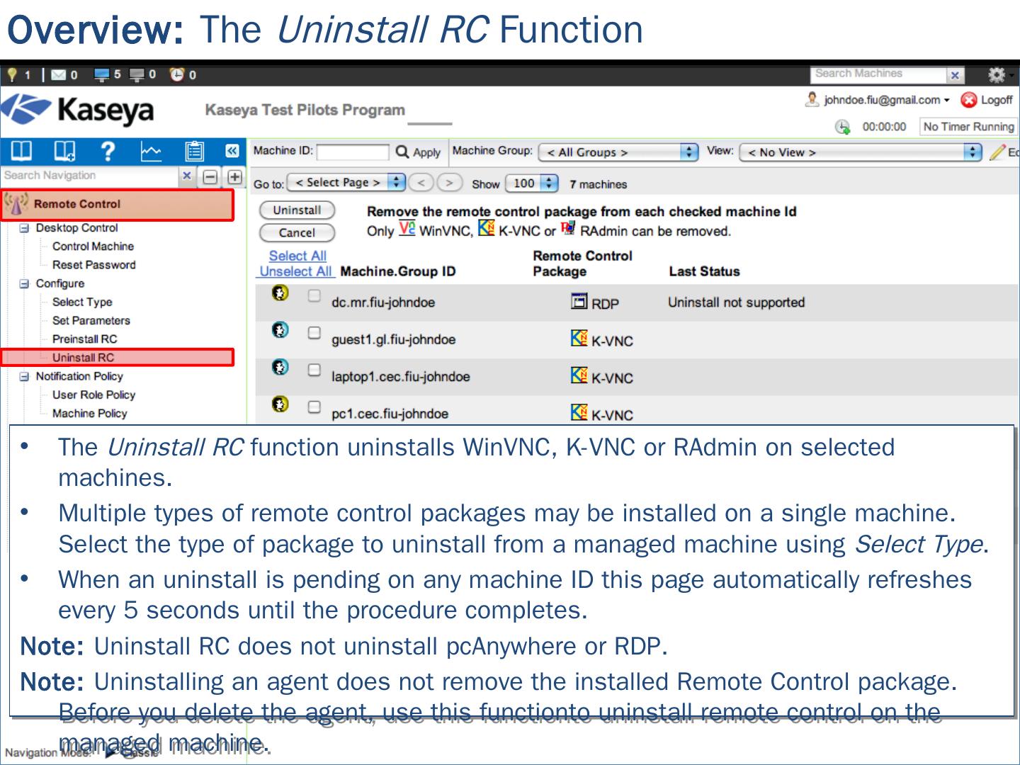Click the Kaseya logo
Screen dimensions: 1020x765
(78, 110)
